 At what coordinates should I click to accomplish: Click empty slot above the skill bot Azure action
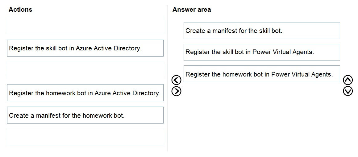pos(85,26)
